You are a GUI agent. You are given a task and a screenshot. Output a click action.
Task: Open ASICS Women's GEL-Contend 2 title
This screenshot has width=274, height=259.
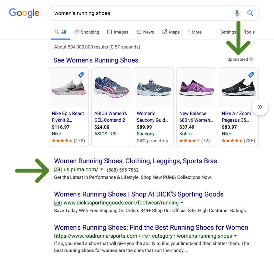pyautogui.click(x=111, y=117)
